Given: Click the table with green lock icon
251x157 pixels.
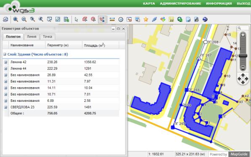Looking at the screenshot, I should 66,19.
